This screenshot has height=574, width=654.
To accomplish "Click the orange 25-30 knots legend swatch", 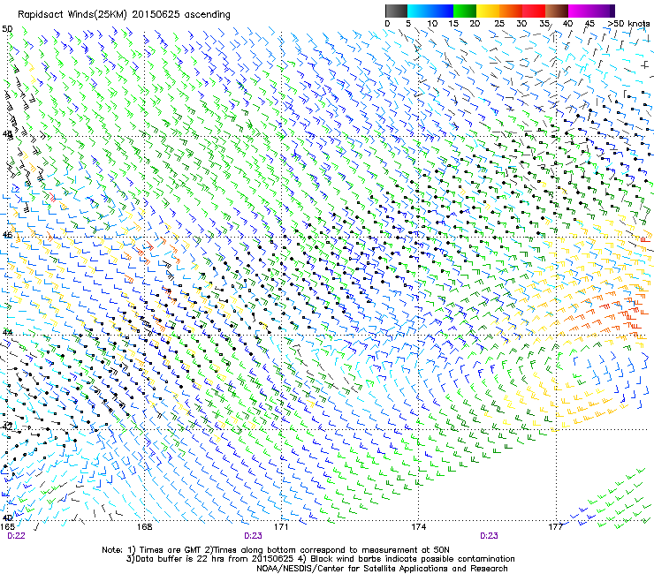I will (x=511, y=11).
